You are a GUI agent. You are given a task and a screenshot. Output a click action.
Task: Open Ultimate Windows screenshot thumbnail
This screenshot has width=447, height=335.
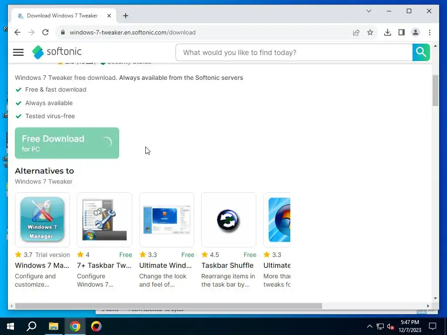(166, 220)
